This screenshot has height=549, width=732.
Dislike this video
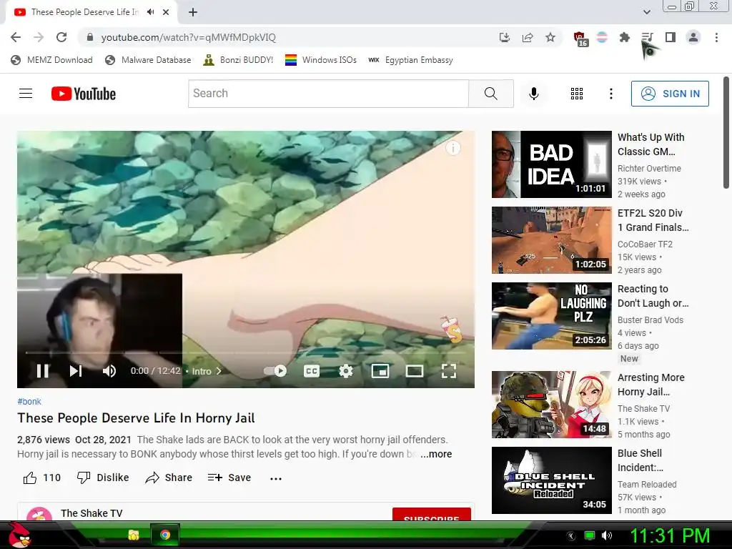pos(103,478)
